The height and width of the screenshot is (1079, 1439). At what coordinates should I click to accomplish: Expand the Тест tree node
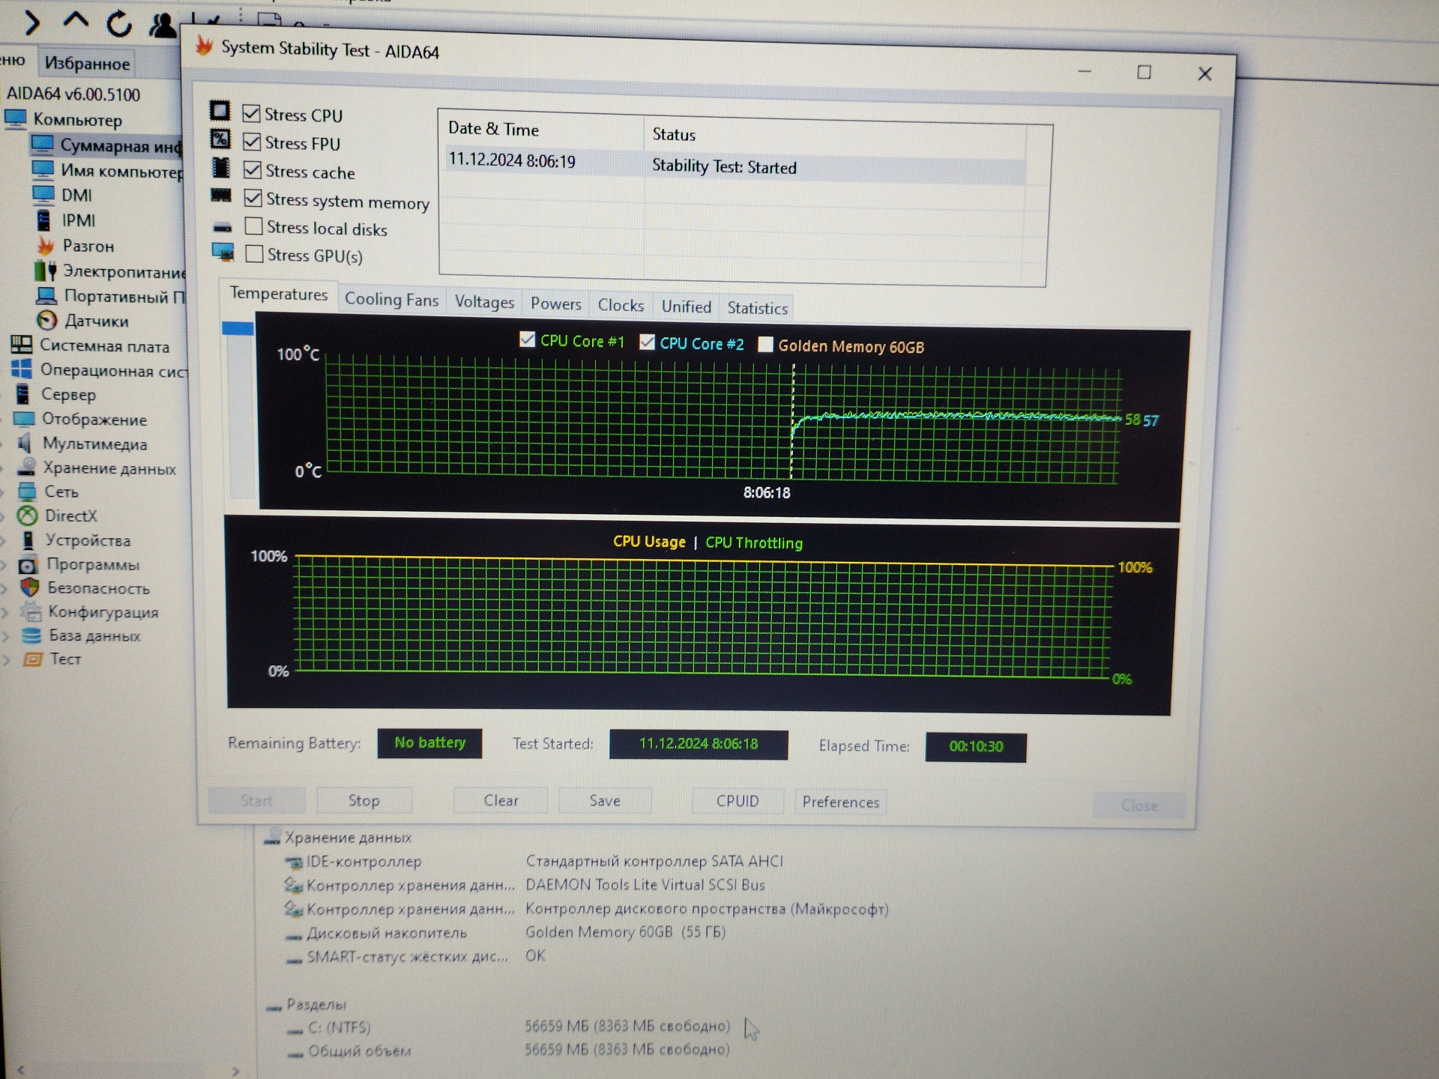coord(7,660)
